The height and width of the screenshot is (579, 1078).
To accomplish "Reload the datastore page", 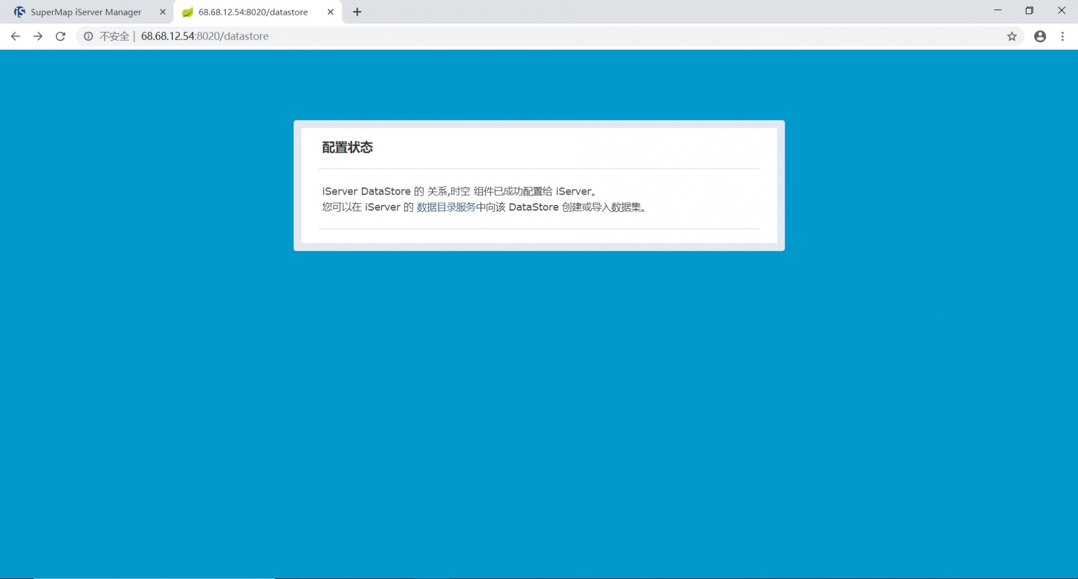I will pos(60,36).
